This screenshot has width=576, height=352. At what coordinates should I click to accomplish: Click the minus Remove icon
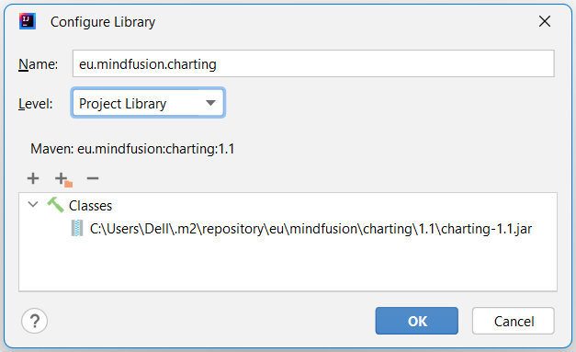93,178
